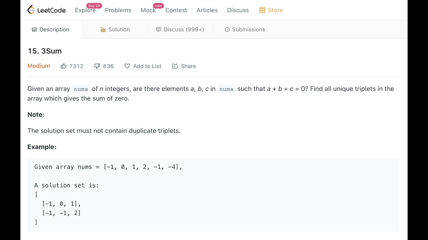Image resolution: width=428 pixels, height=240 pixels.
Task: Click the Add to List button
Action: [x=147, y=66]
